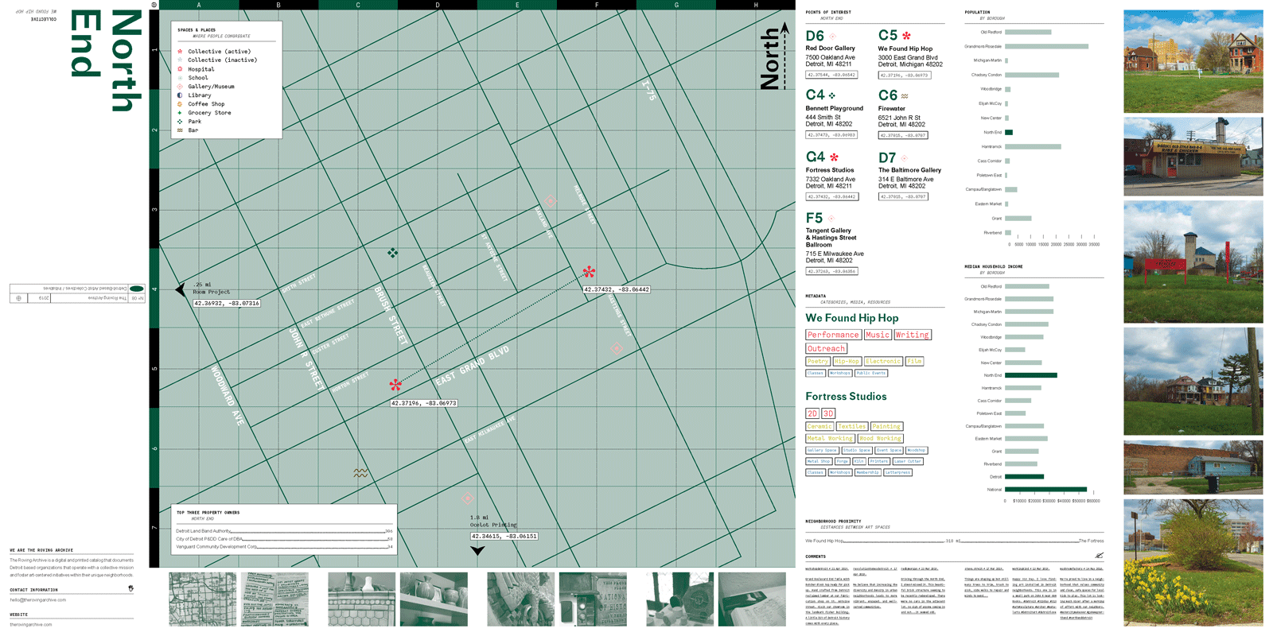Click the wavy bar icon beside C6

click(905, 96)
